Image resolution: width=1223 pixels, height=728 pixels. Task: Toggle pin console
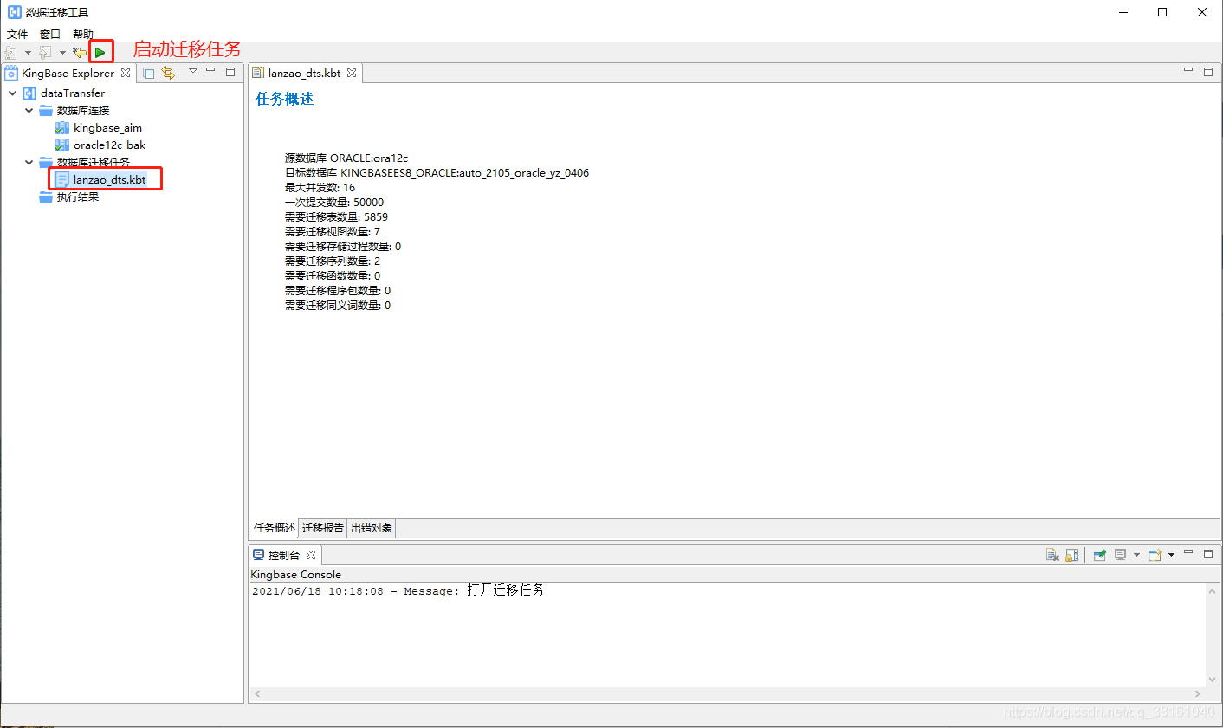coord(1100,555)
